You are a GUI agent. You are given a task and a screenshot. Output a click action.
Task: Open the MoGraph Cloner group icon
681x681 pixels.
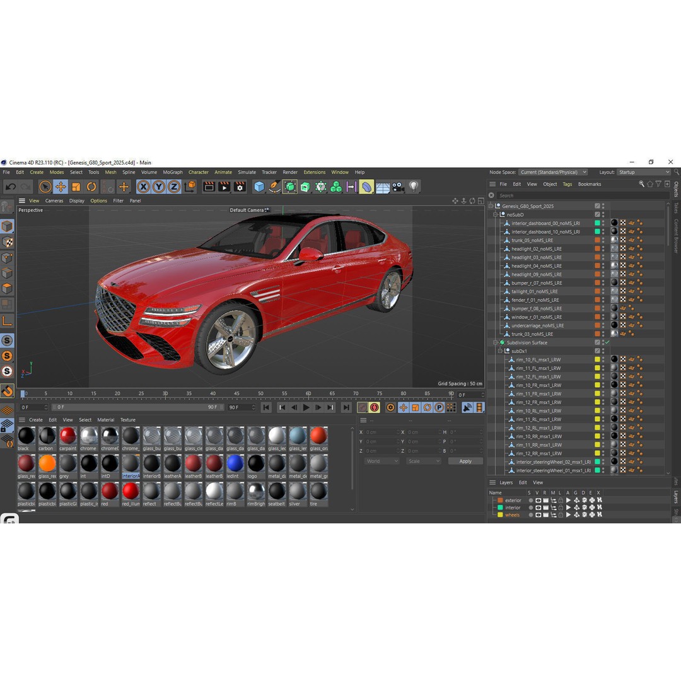click(x=335, y=187)
